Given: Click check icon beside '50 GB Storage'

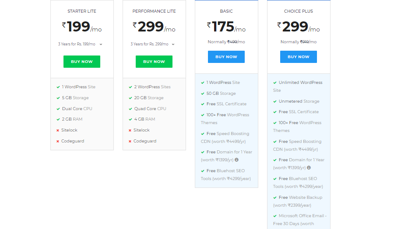Looking at the screenshot, I should coord(203,94).
